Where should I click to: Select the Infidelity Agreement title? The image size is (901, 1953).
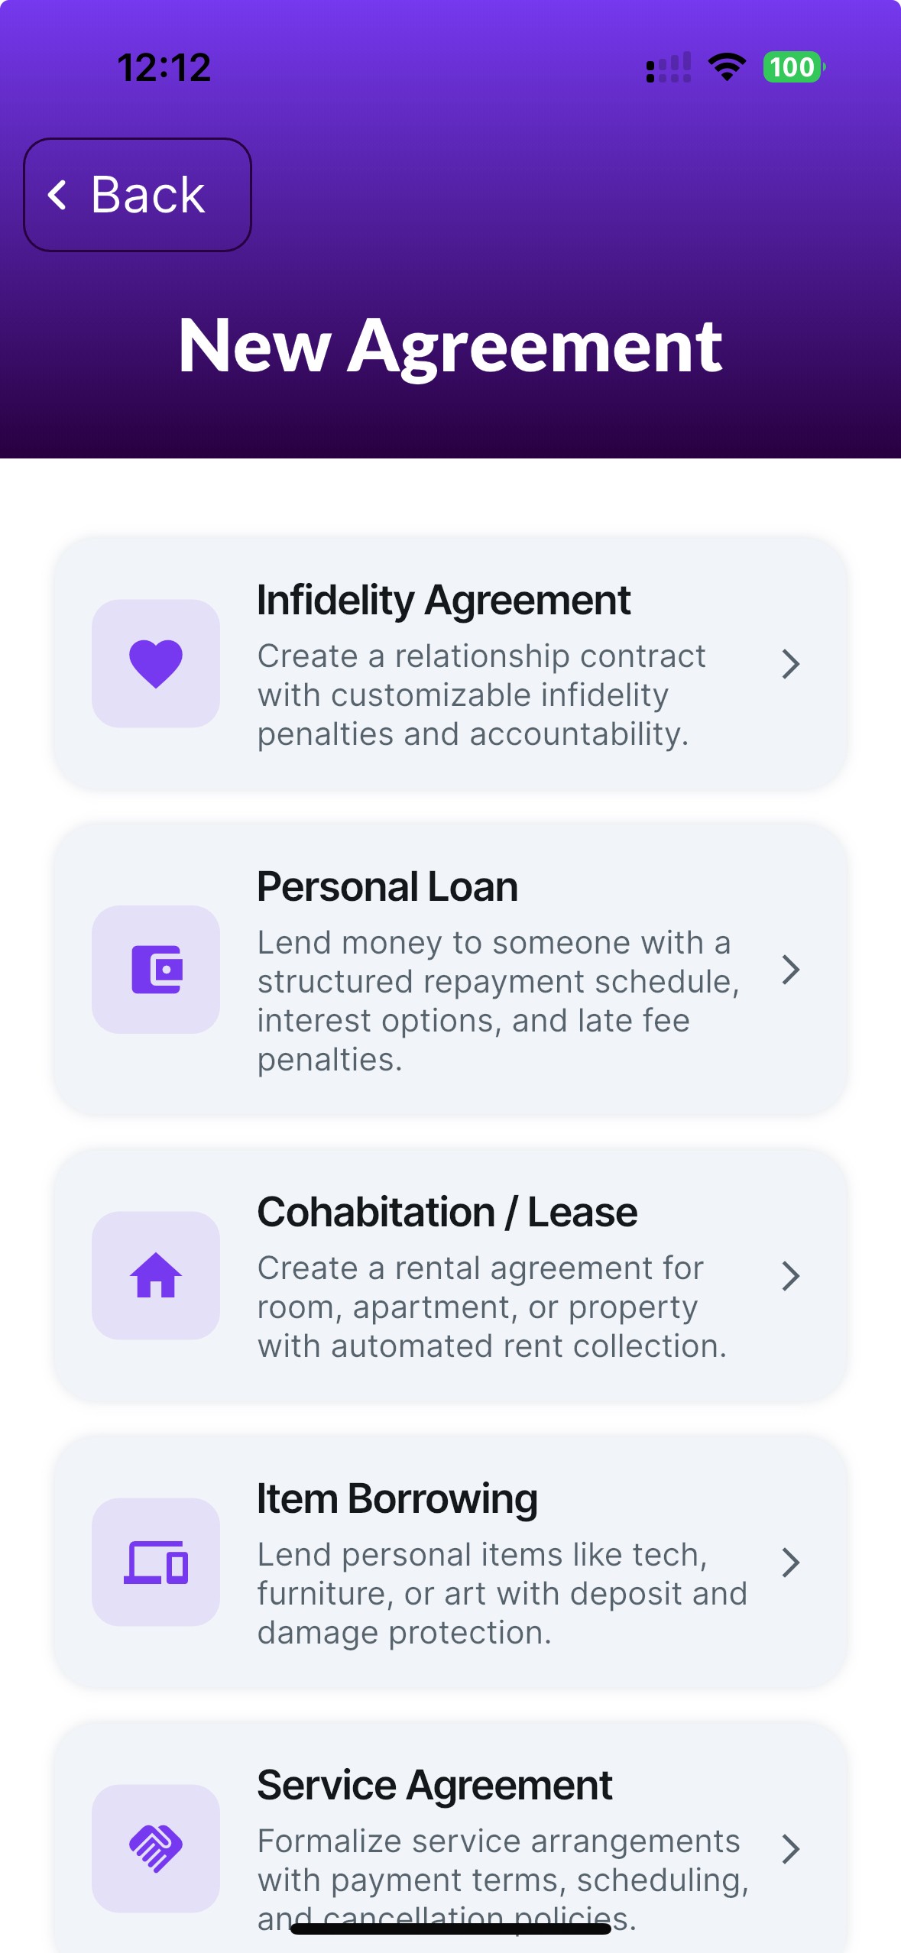[443, 600]
